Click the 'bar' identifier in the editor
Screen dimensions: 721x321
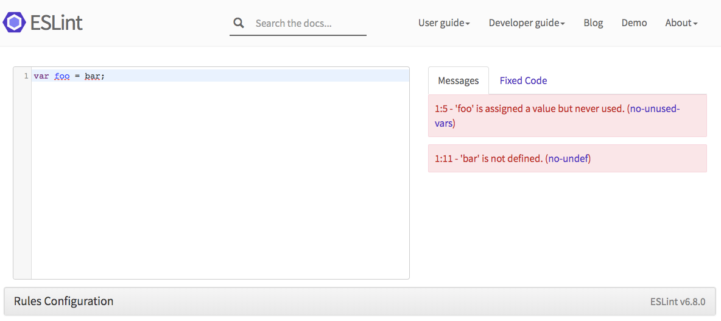coord(92,76)
